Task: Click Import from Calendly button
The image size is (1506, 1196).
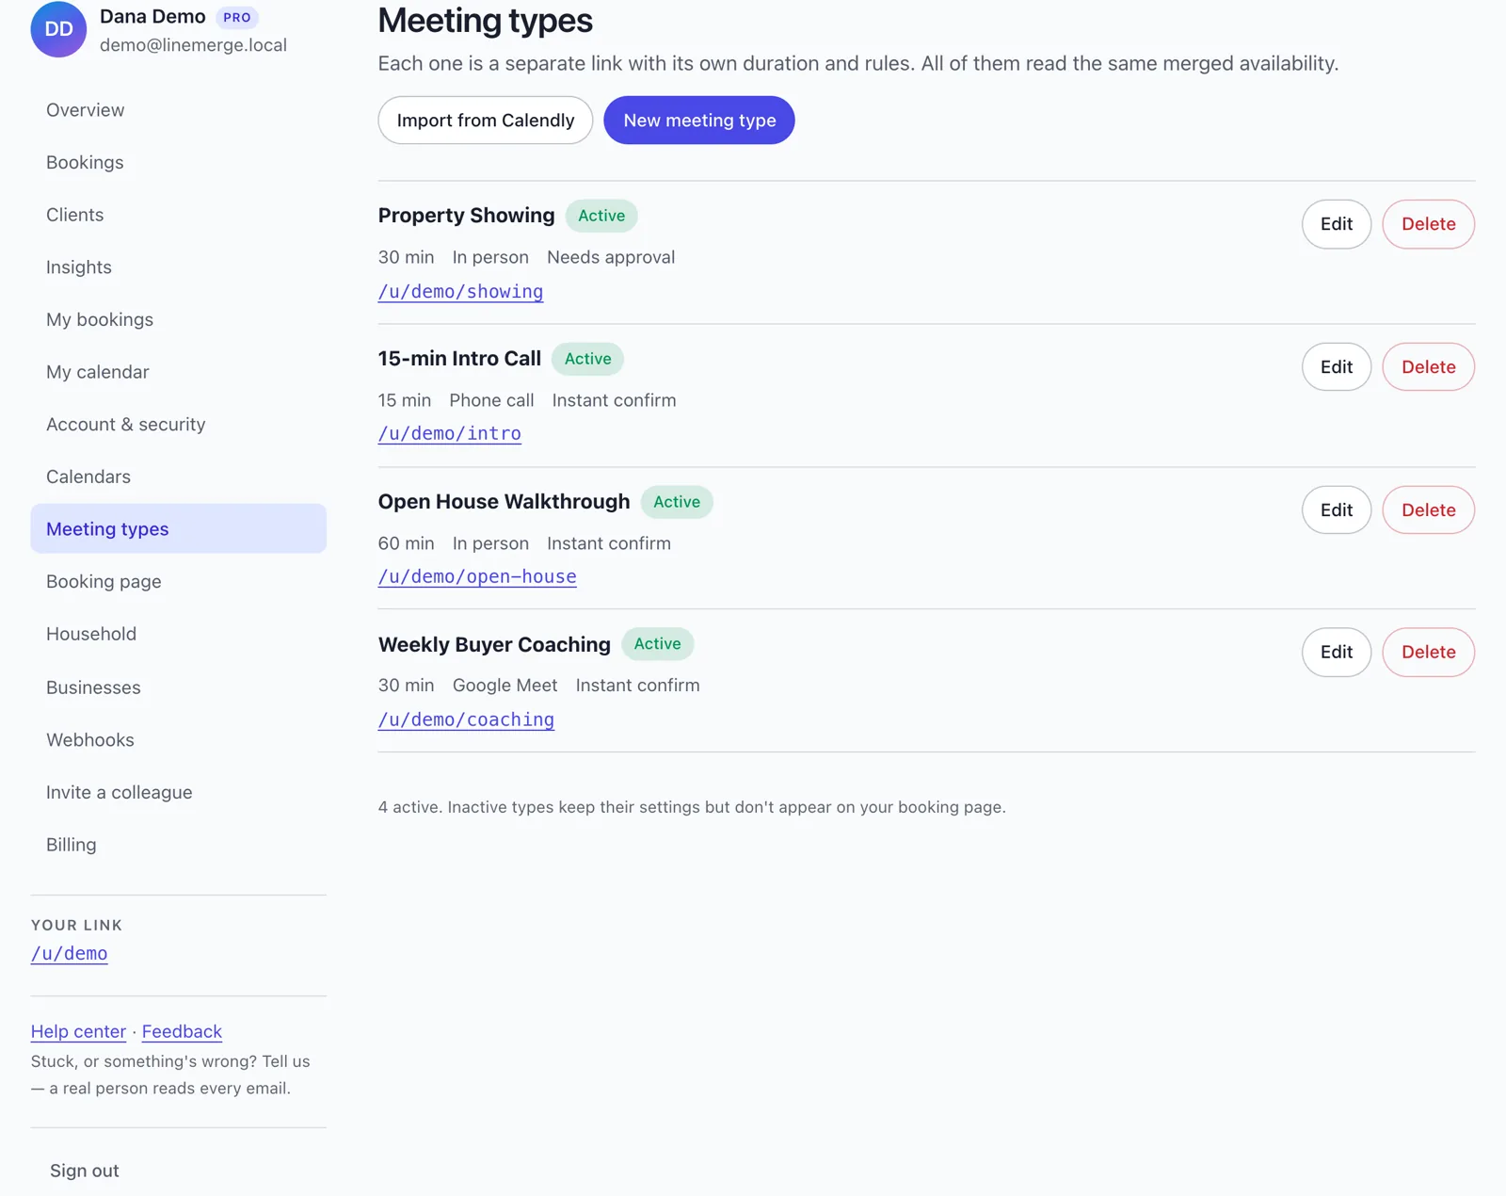Action: click(x=486, y=121)
